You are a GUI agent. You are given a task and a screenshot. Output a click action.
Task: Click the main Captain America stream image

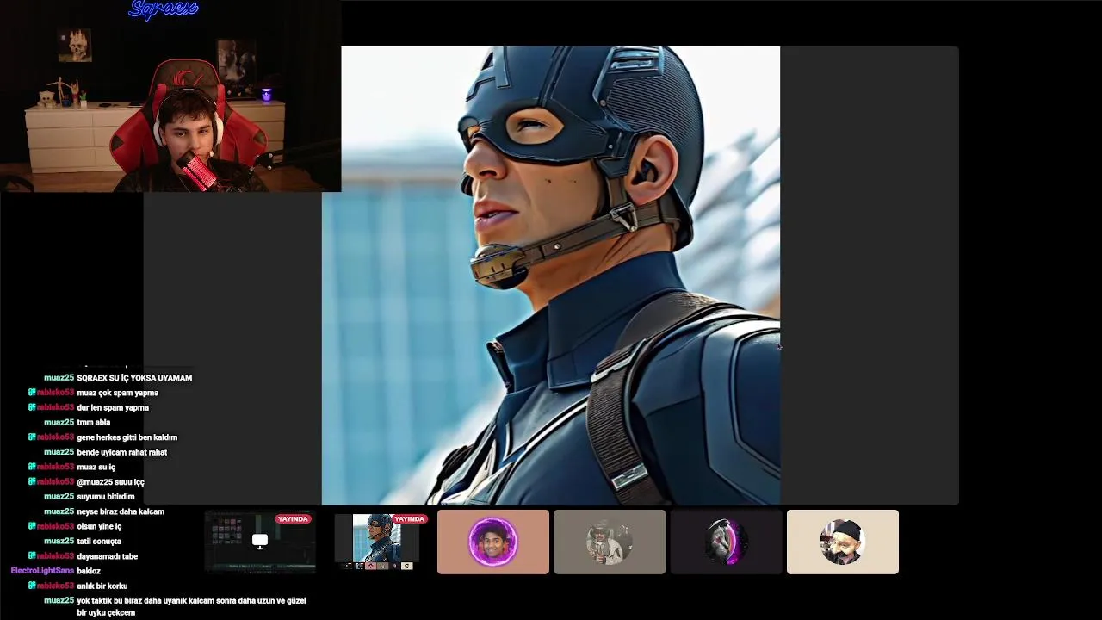coord(551,276)
